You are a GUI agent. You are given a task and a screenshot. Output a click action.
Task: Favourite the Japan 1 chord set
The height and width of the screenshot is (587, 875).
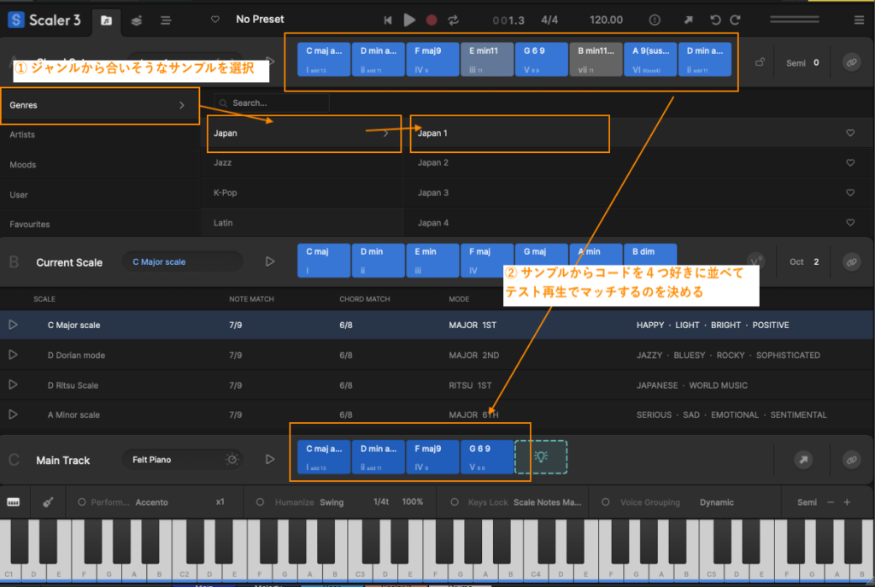click(x=850, y=133)
